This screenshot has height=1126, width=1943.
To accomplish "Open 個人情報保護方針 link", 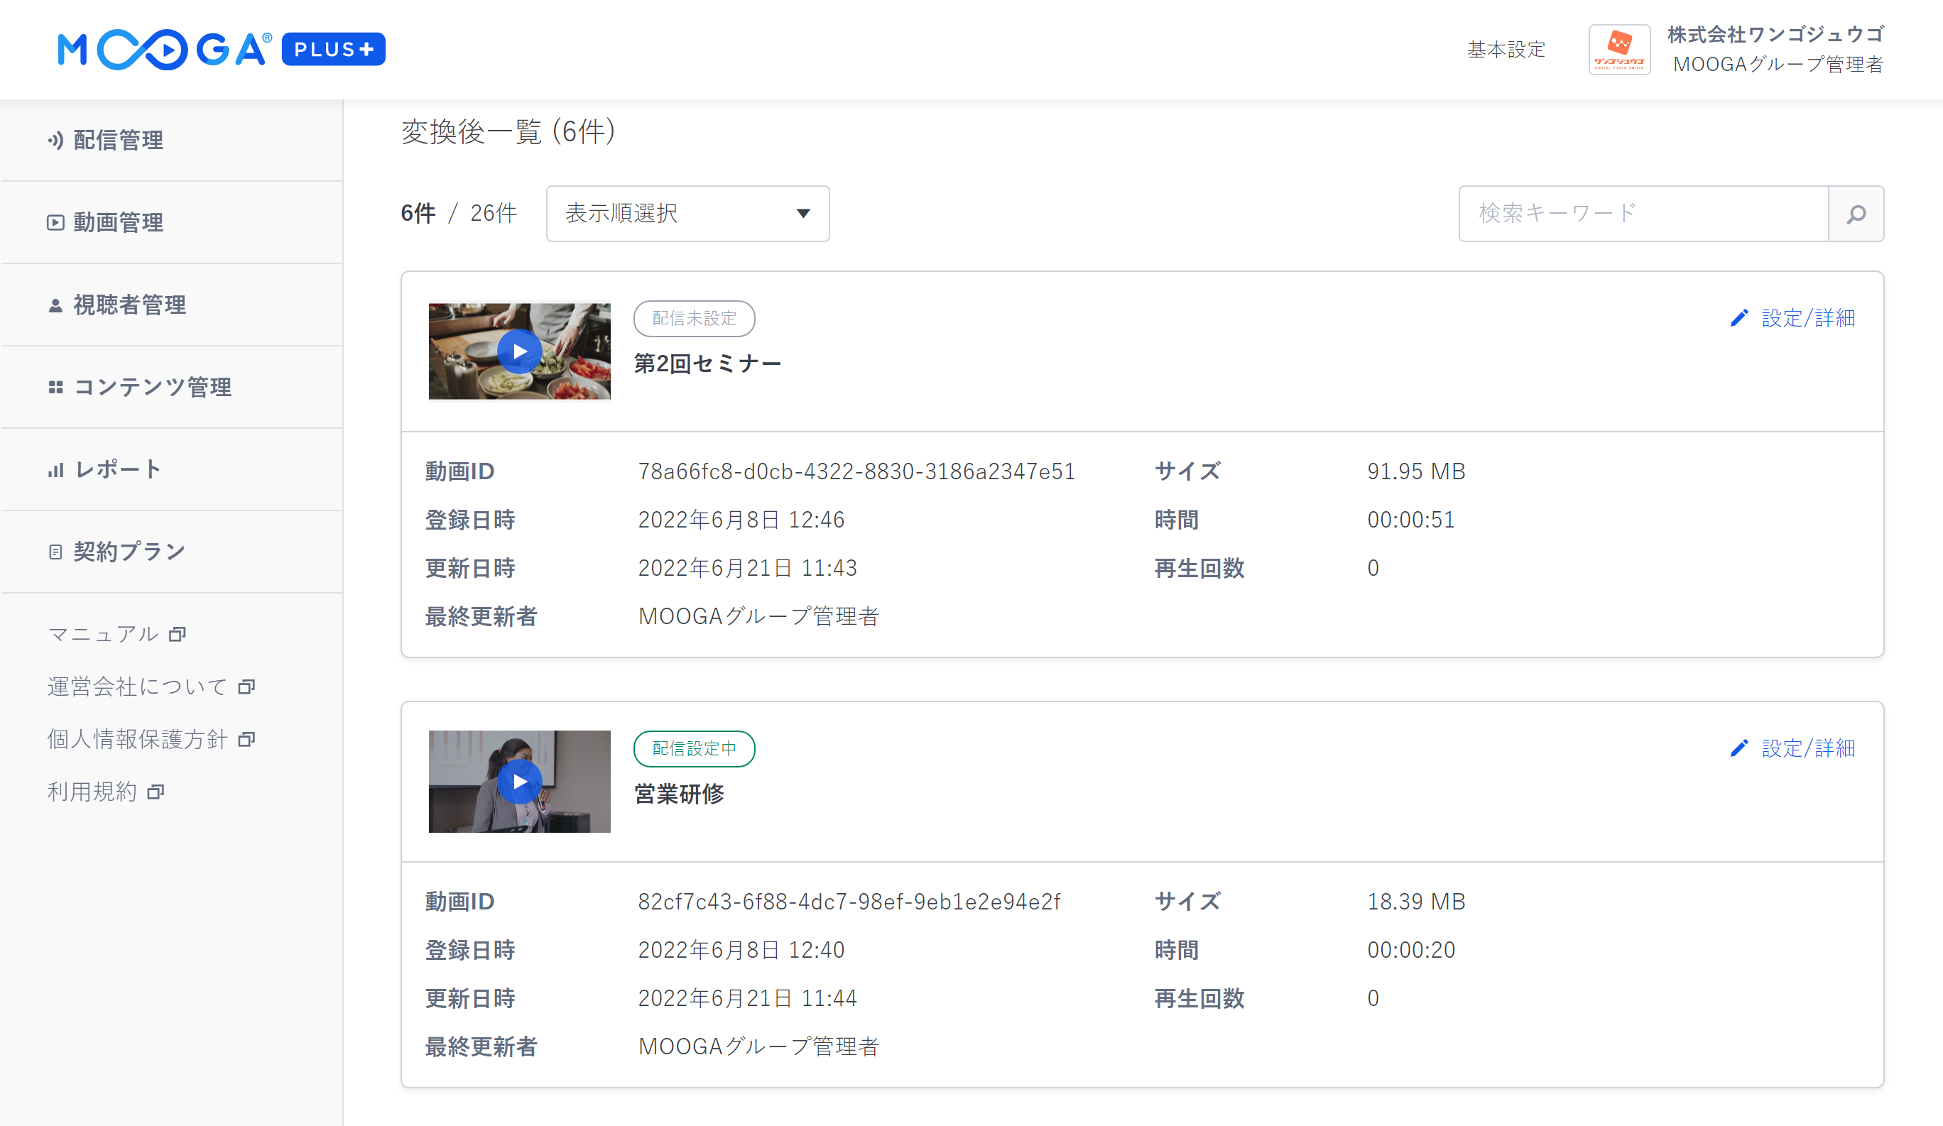I will 137,740.
